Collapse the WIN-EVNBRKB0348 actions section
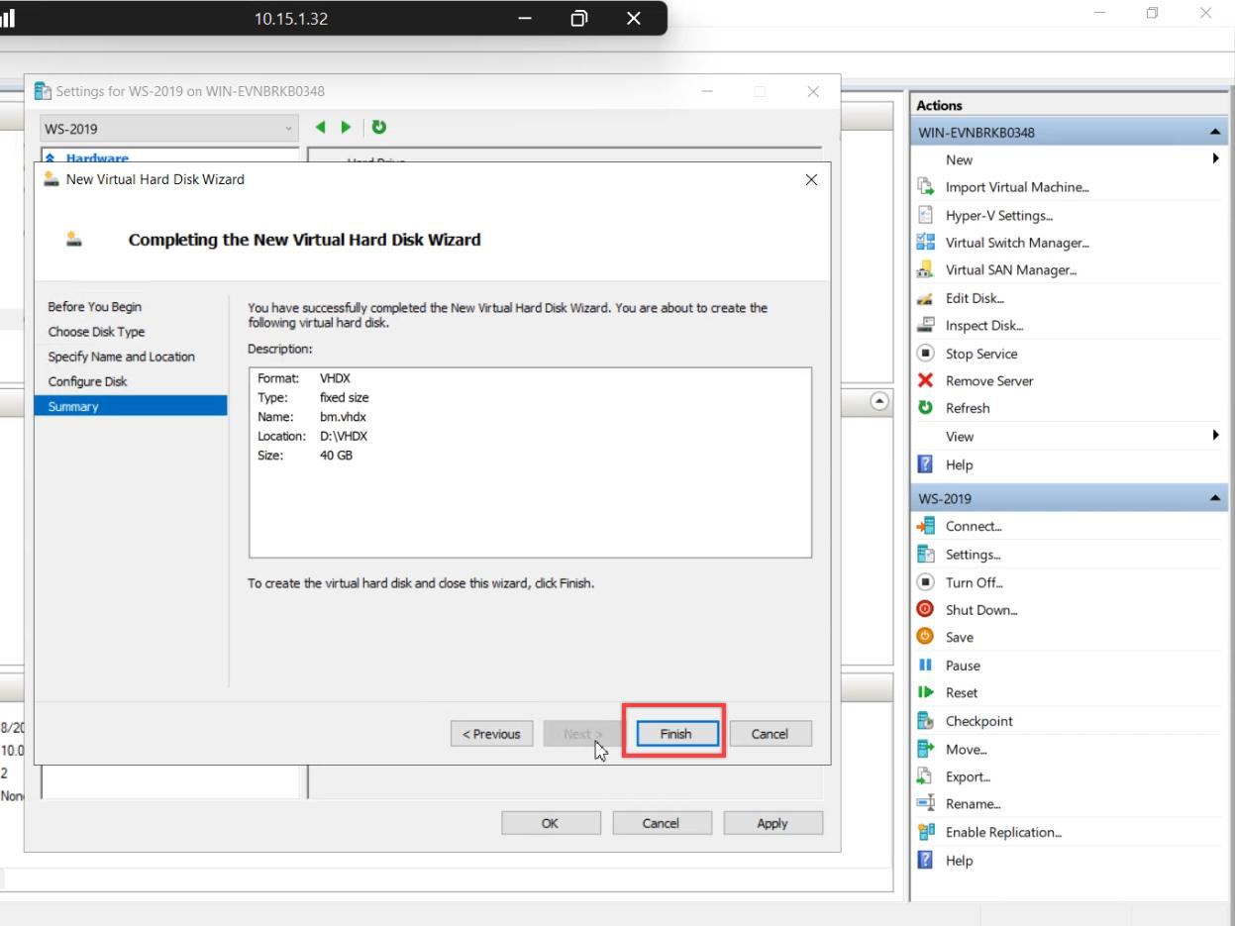Screen dimensions: 1235x926 click(x=1215, y=133)
